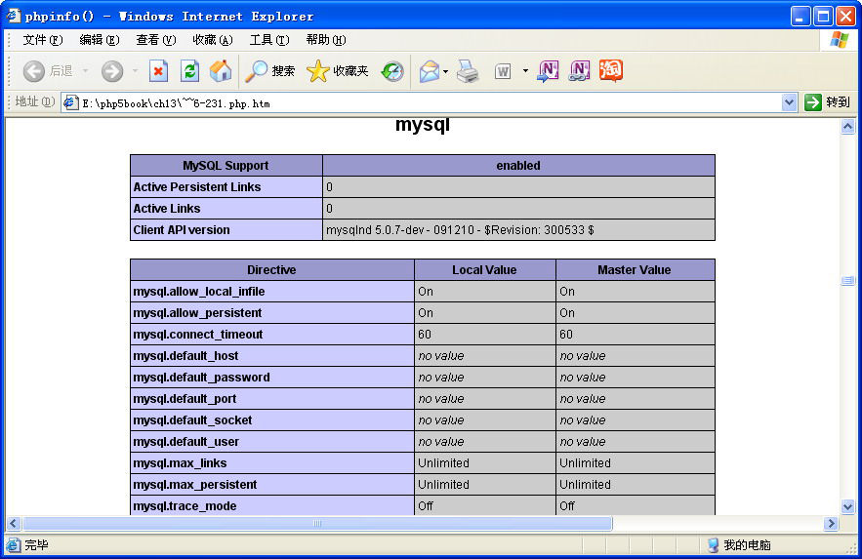
Task: Click mysql.default_user directive
Action: (x=185, y=441)
